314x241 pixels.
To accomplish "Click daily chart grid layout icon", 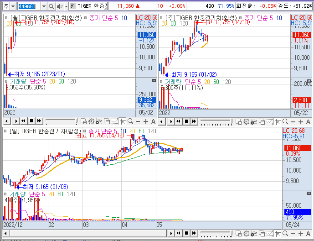I will click(x=238, y=233).
